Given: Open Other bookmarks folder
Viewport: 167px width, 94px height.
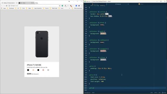Looking at the screenshot, I should [77, 8].
